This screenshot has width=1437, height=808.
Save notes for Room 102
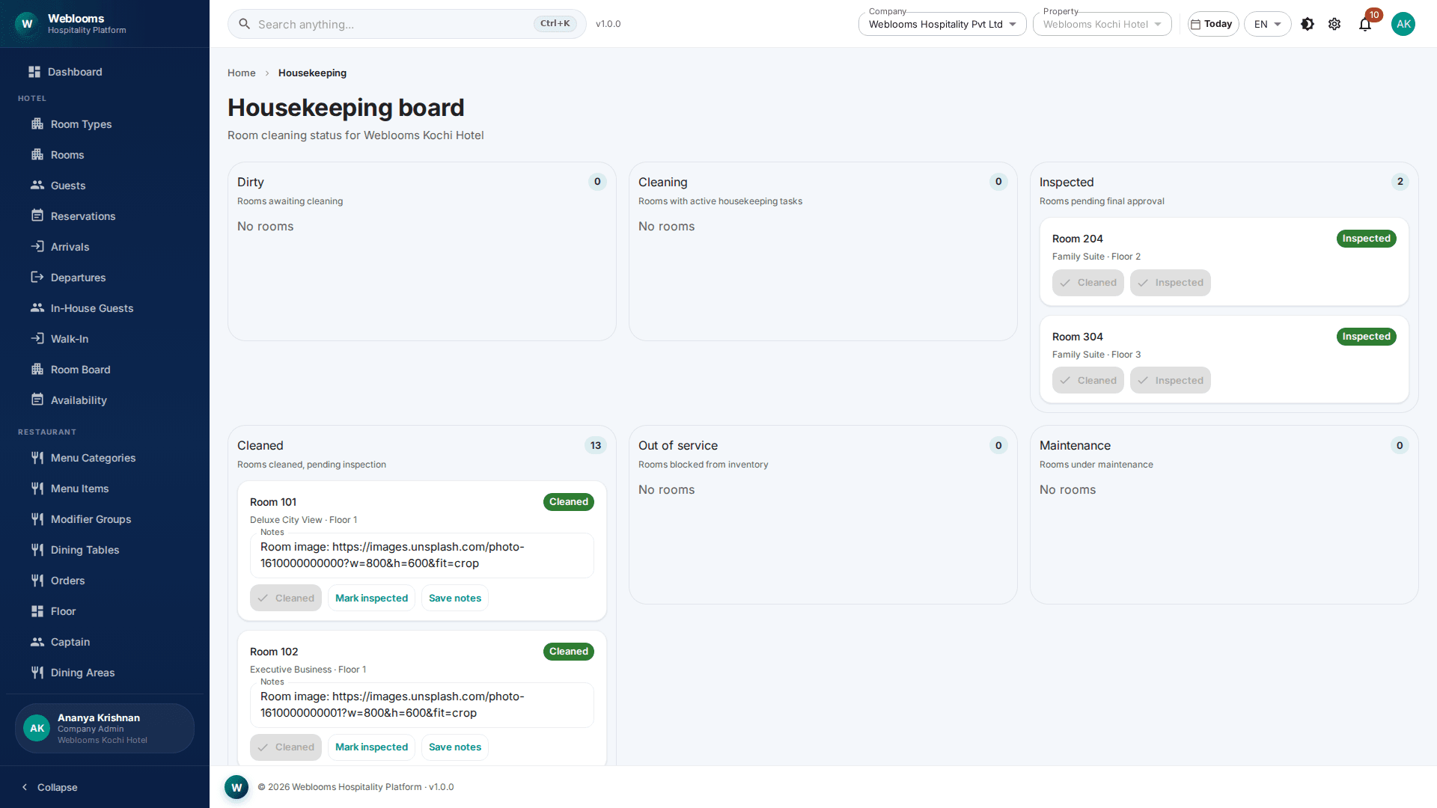click(455, 747)
